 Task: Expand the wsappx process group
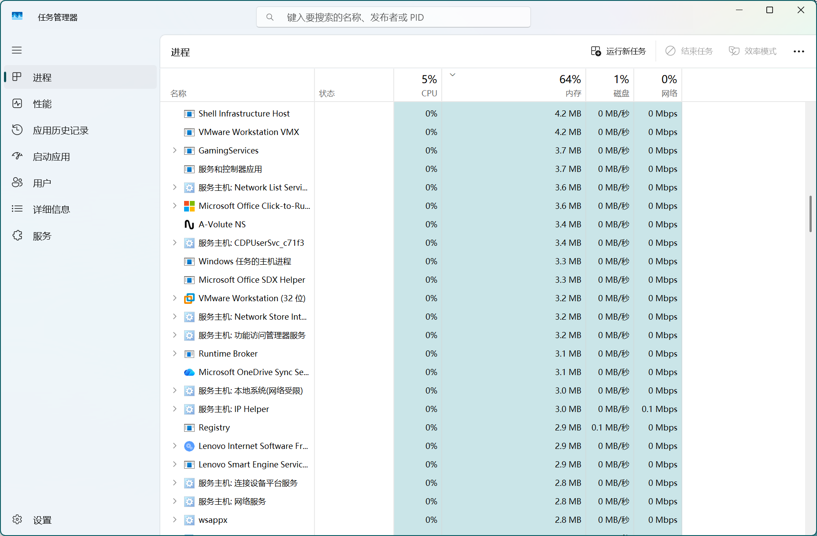(174, 520)
